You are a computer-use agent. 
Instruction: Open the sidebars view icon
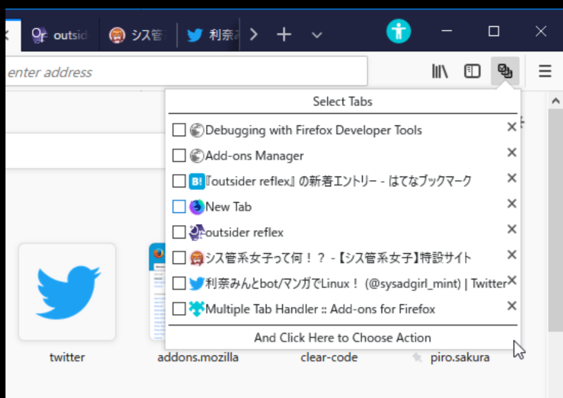(x=471, y=71)
